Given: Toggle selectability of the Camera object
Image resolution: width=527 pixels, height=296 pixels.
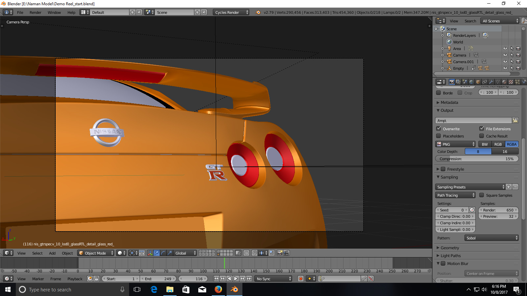Looking at the screenshot, I should click(x=512, y=55).
